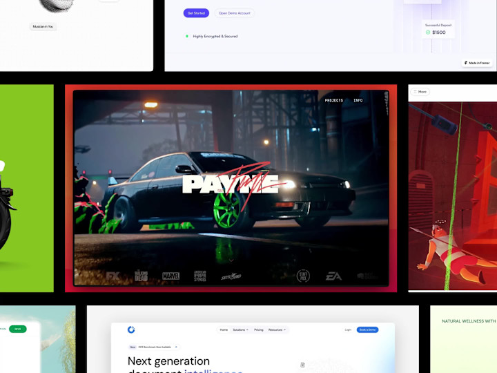Click the Open Demo Account button

[x=235, y=13]
